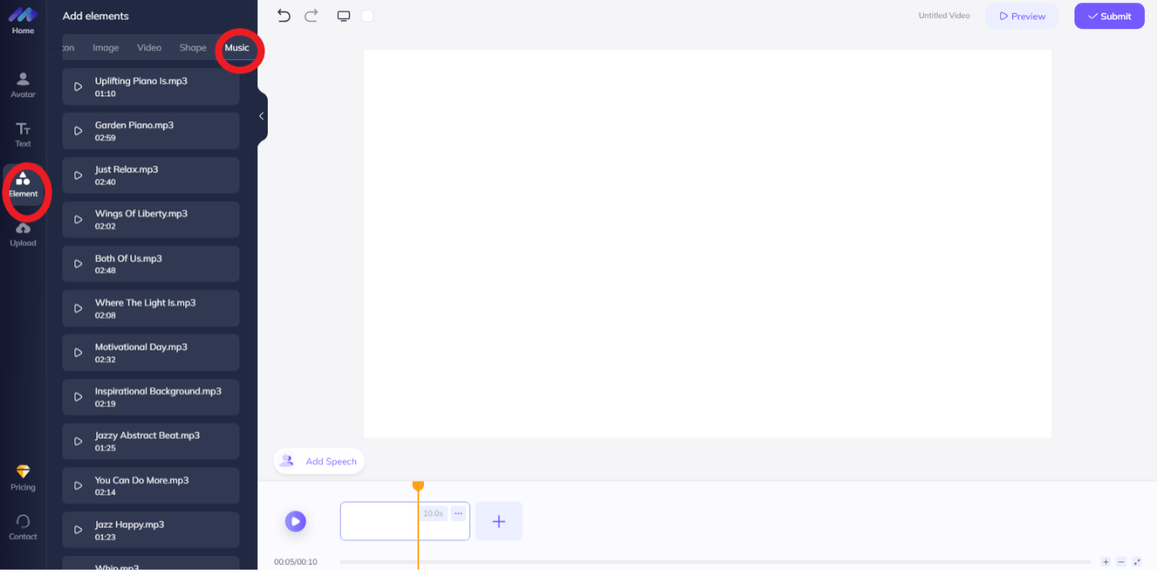Viewport: 1157px width, 573px height.
Task: Open the Upload panel
Action: coord(23,234)
